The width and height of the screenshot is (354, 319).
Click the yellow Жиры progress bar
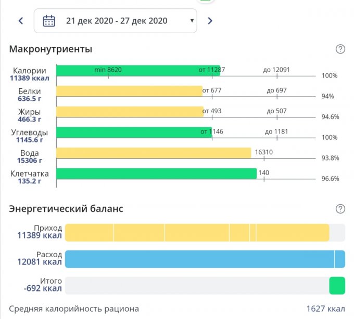click(x=129, y=112)
